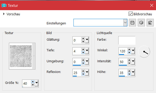Image resolution: width=156 pixels, height=93 pixels.
Task: Increase Tiefe value with up arrow
Action: (x=83, y=49)
